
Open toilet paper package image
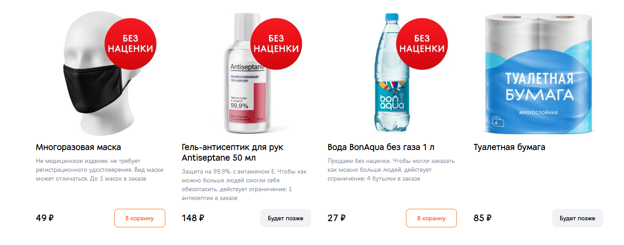pos(538,73)
